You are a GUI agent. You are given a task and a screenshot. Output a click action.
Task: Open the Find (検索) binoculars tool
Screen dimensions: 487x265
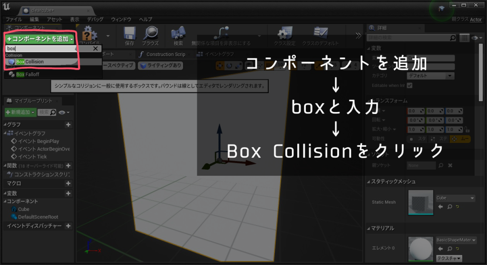point(178,34)
